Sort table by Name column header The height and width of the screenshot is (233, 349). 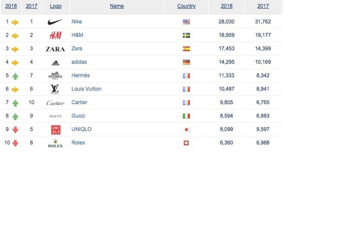pos(117,6)
